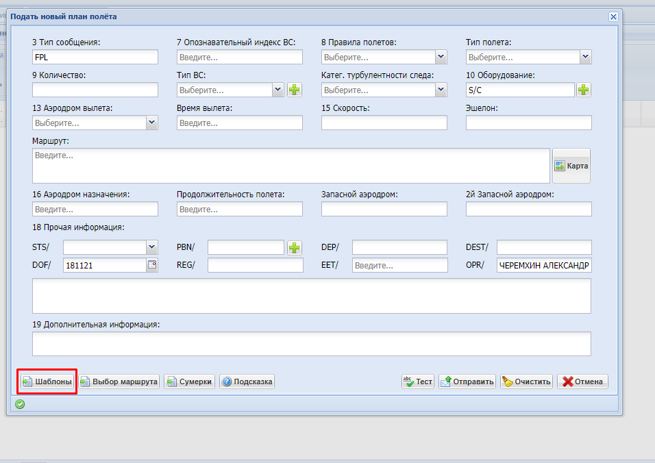
Task: Open the Аэродром вылета dropdown list
Action: coord(152,123)
